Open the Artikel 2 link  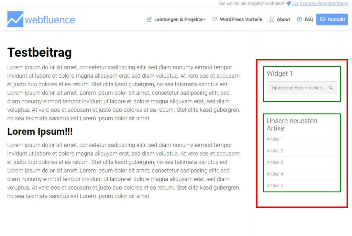tap(275, 151)
